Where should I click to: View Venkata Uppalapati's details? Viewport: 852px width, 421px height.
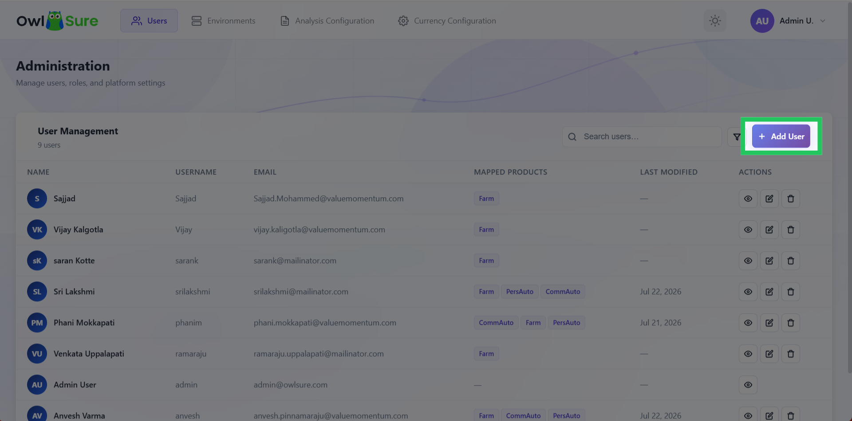[748, 354]
